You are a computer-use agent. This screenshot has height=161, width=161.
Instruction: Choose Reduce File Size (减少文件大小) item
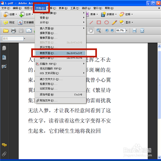click(61, 79)
